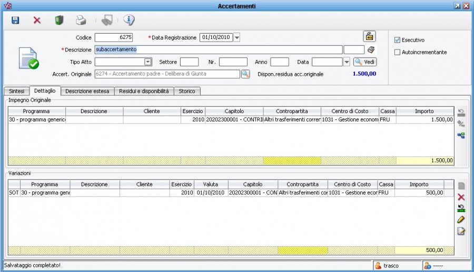Switch to the Sintesi tab
This screenshot has height=272, width=474.
[x=16, y=91]
